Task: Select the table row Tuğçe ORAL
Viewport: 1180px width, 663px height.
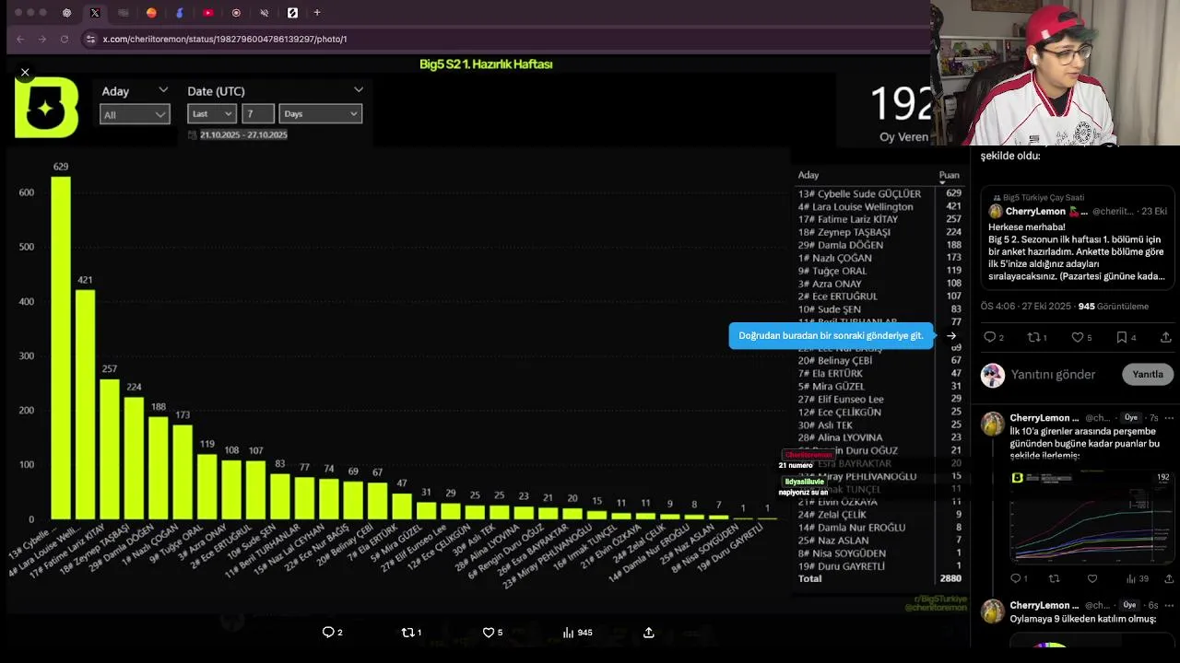Action: [x=879, y=271]
